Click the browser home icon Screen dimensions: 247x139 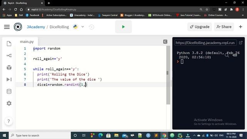(21, 9)
